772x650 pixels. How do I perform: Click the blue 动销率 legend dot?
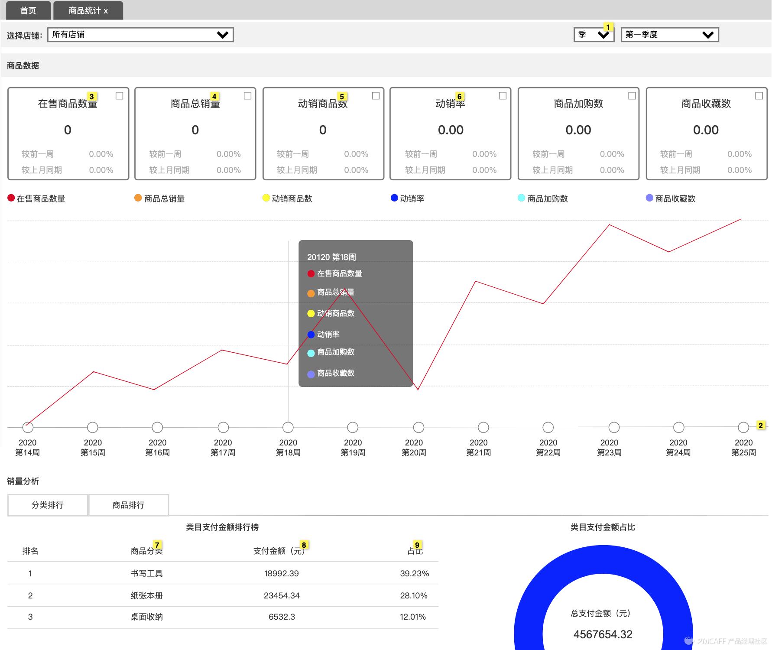[394, 198]
